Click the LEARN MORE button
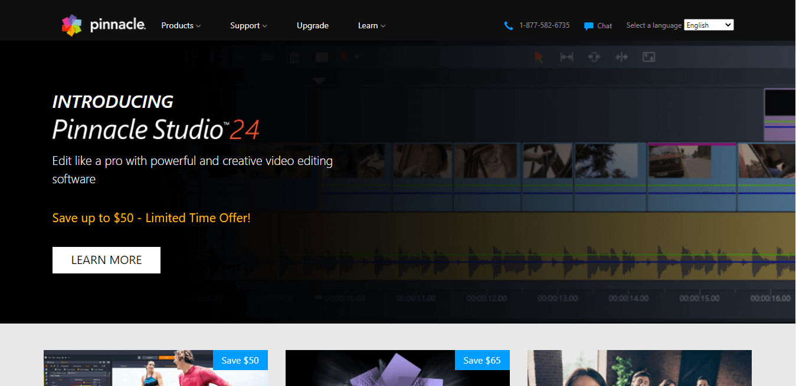Image resolution: width=796 pixels, height=386 pixels. (x=106, y=260)
